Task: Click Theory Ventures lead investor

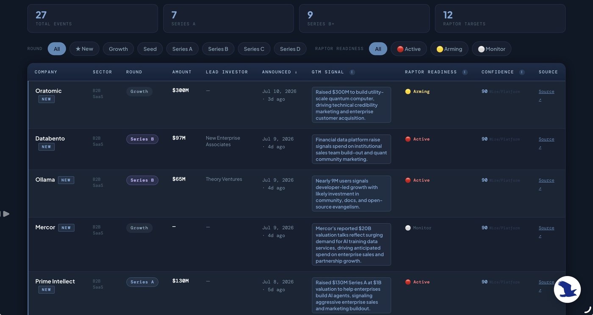Action: pos(224,179)
